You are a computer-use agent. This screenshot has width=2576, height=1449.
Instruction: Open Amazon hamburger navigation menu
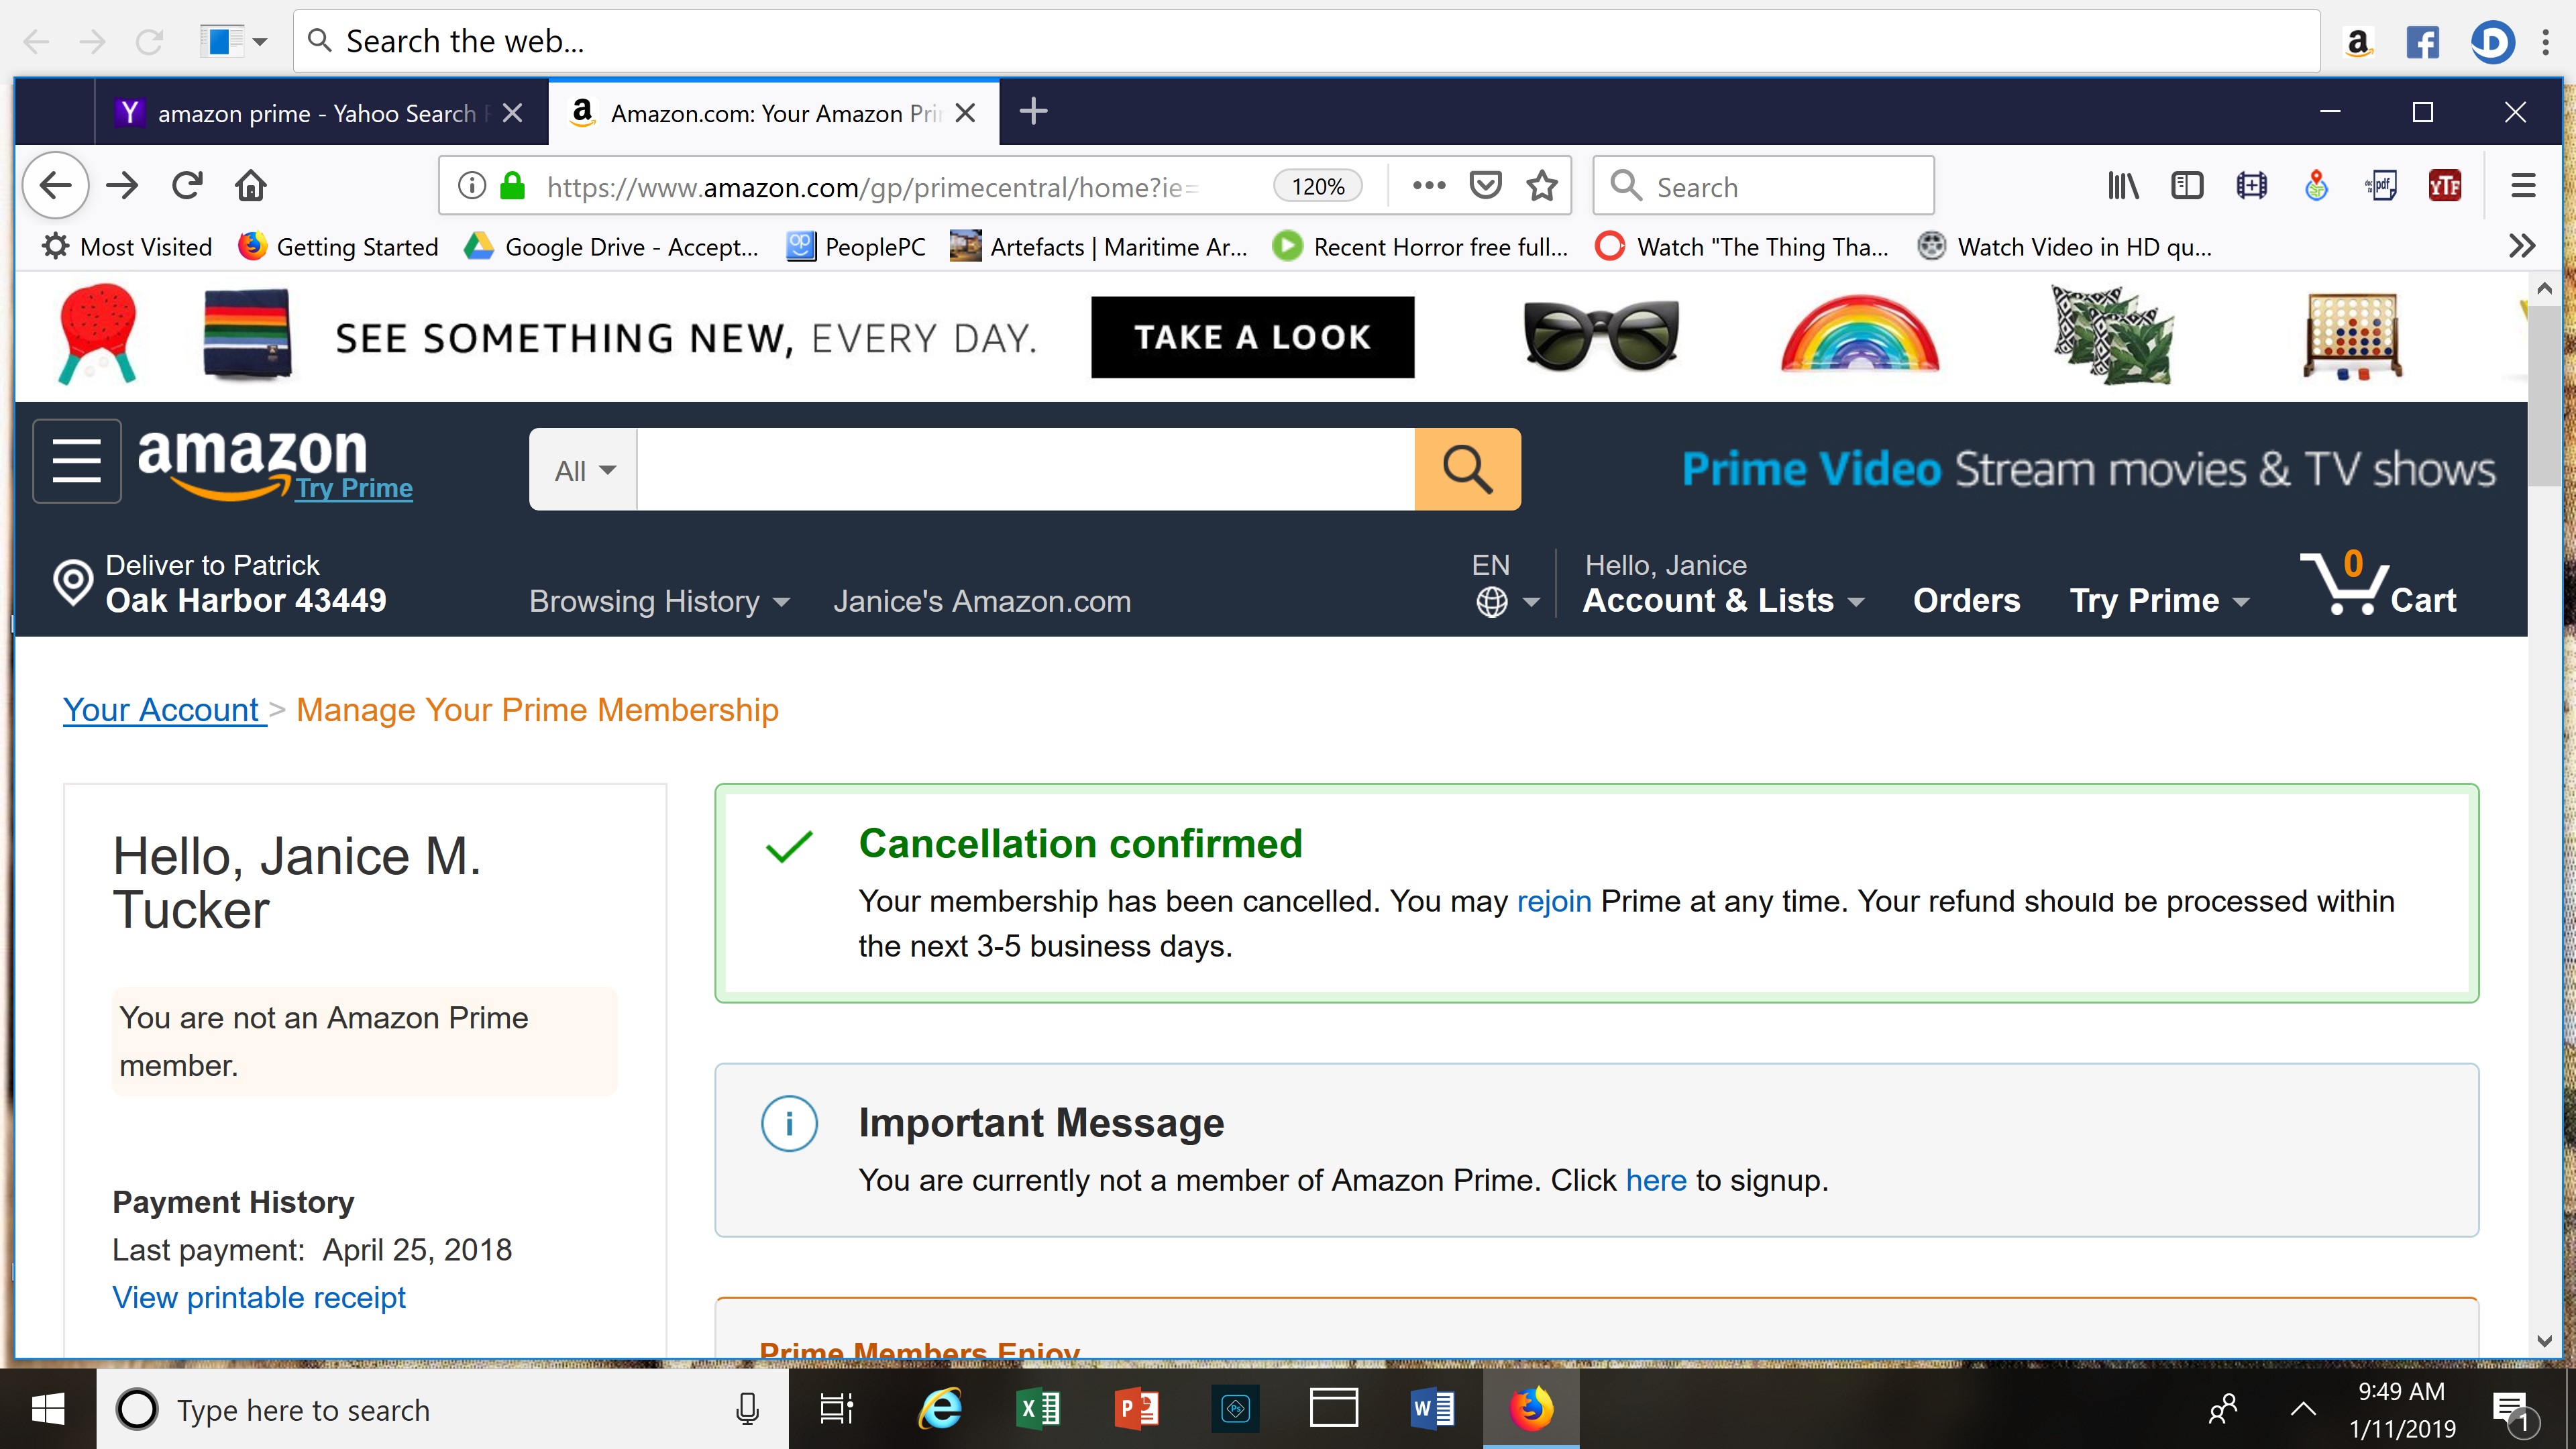tap(77, 461)
